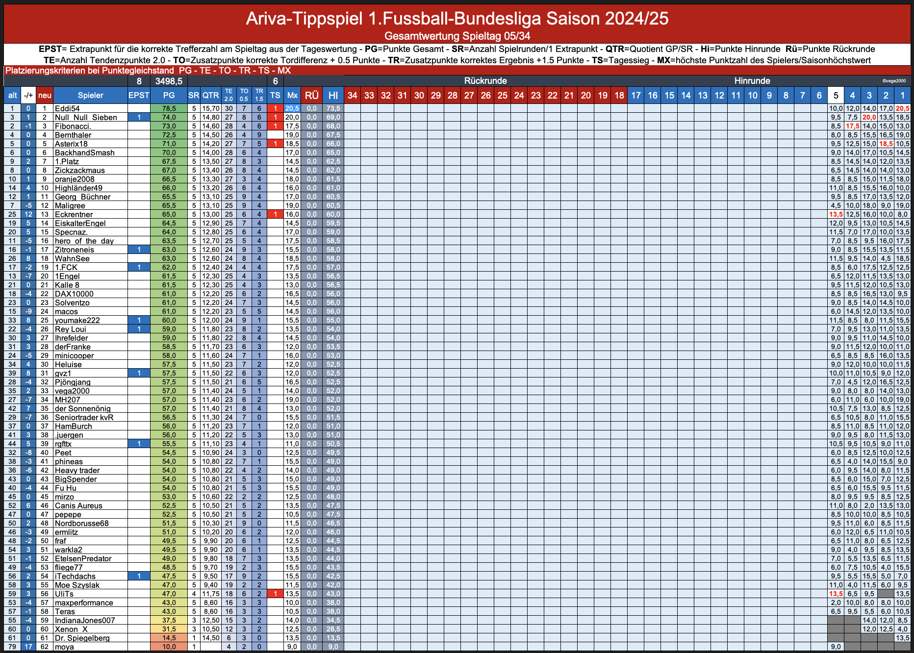Click player name 'Dr. Spiegelberg'
Viewport: 914px width, 653px height.
point(82,638)
